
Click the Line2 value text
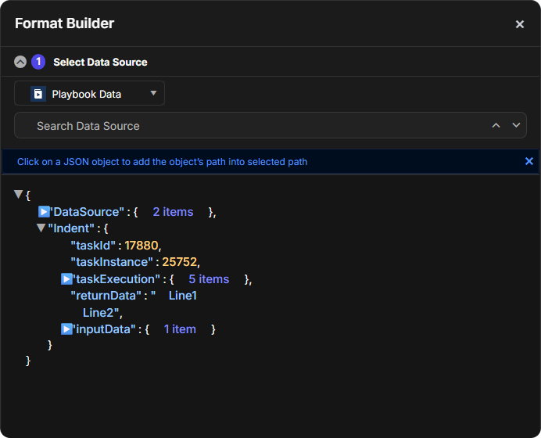click(x=100, y=313)
